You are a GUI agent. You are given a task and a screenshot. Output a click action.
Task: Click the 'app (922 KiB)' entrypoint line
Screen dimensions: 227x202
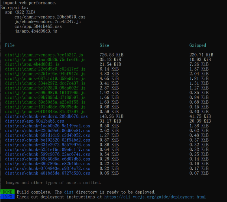(20, 12)
